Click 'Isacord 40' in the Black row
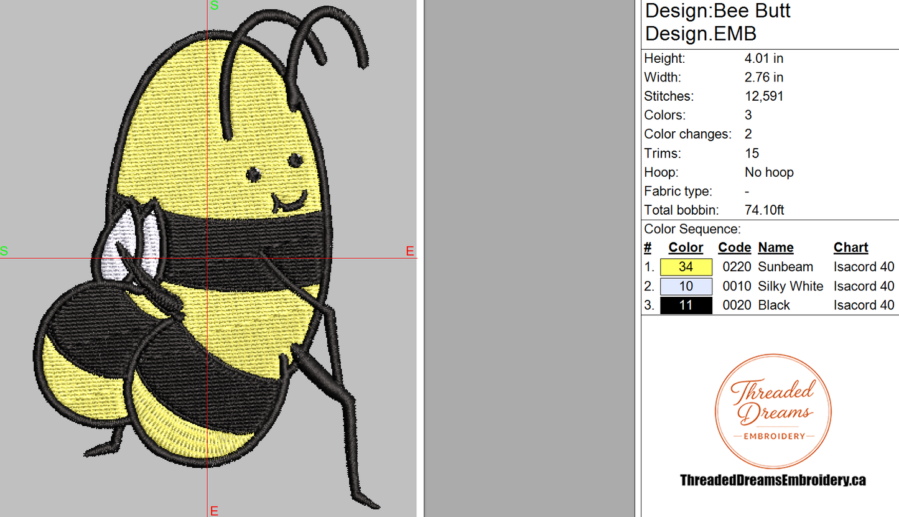The width and height of the screenshot is (899, 517). click(x=864, y=305)
